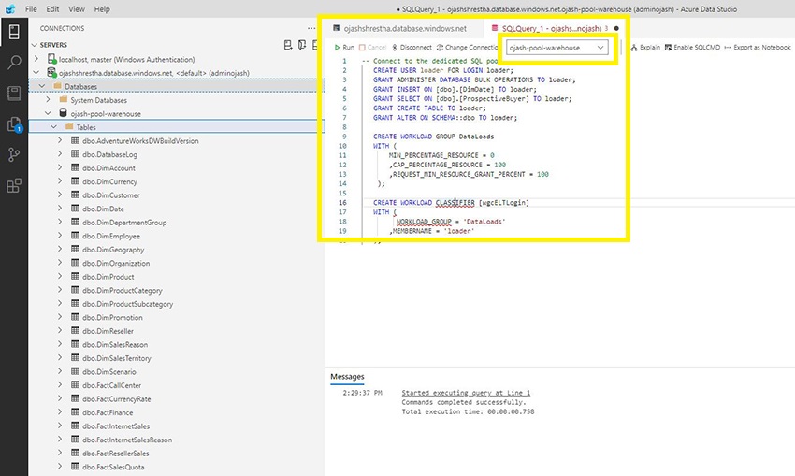Run the SQL query

pos(344,47)
